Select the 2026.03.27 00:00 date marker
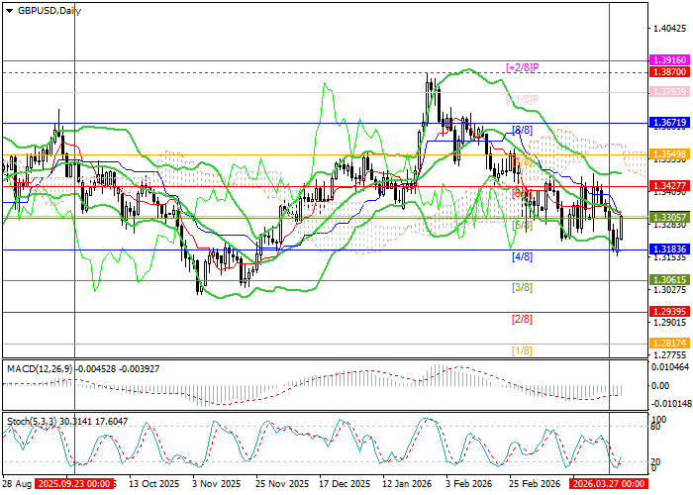The image size is (693, 495). click(x=609, y=484)
